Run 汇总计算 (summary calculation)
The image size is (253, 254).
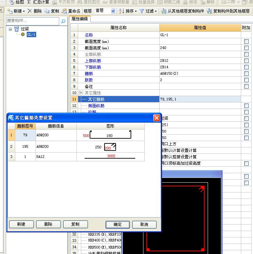click(x=38, y=2)
